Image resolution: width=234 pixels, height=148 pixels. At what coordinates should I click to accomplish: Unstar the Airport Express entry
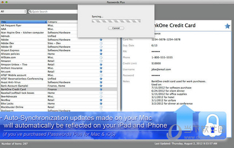point(101,51)
